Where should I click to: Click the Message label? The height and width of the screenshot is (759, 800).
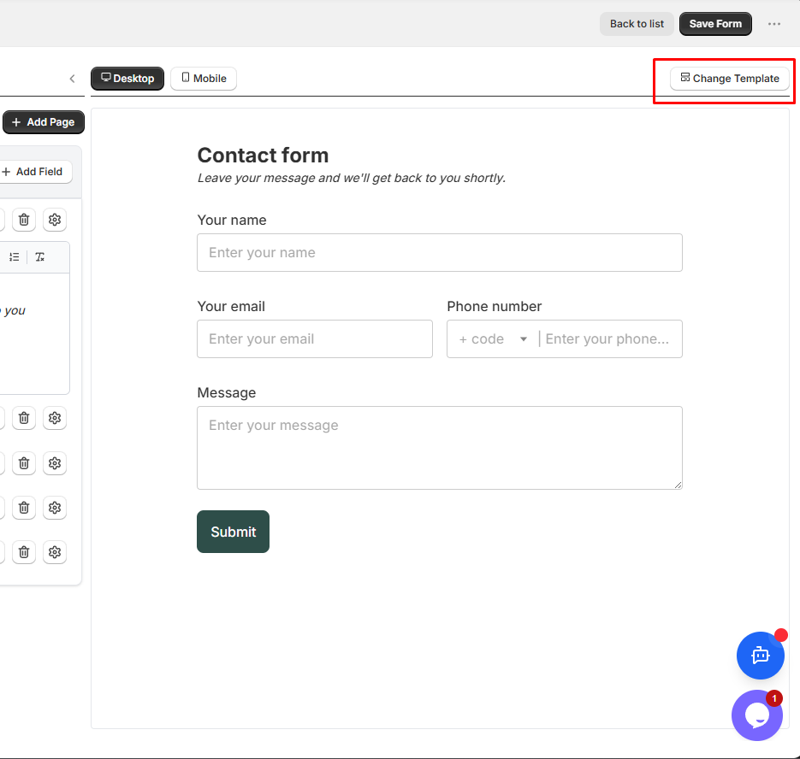click(227, 393)
